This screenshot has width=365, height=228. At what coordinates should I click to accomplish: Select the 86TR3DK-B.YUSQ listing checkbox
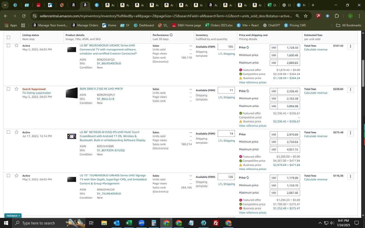point(8,132)
